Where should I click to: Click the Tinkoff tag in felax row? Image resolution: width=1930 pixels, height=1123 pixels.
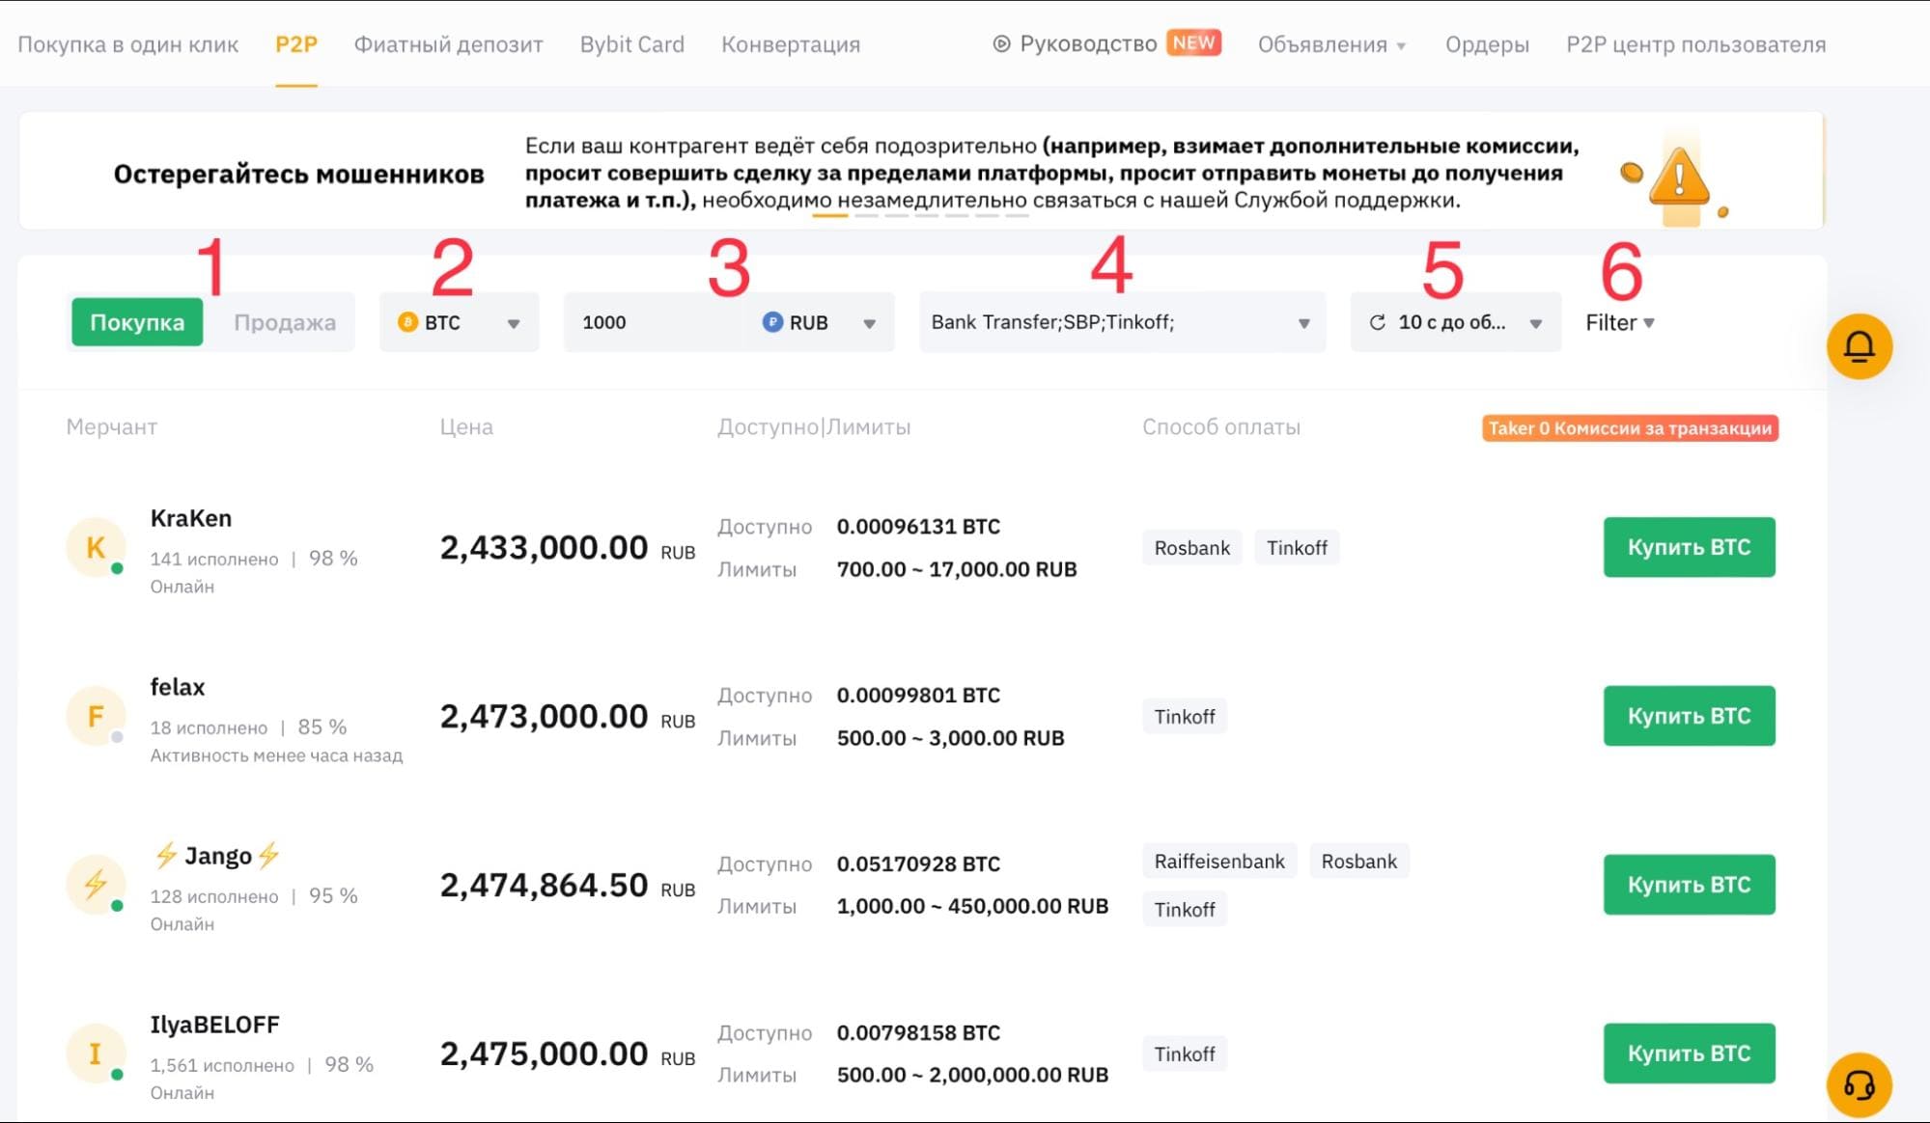(x=1185, y=717)
